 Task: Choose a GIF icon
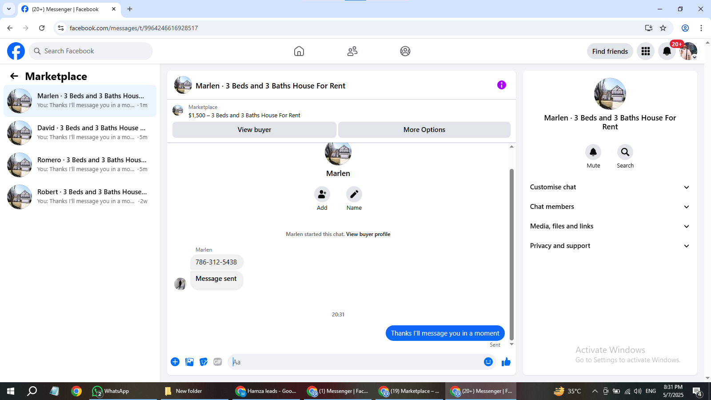[x=218, y=362]
